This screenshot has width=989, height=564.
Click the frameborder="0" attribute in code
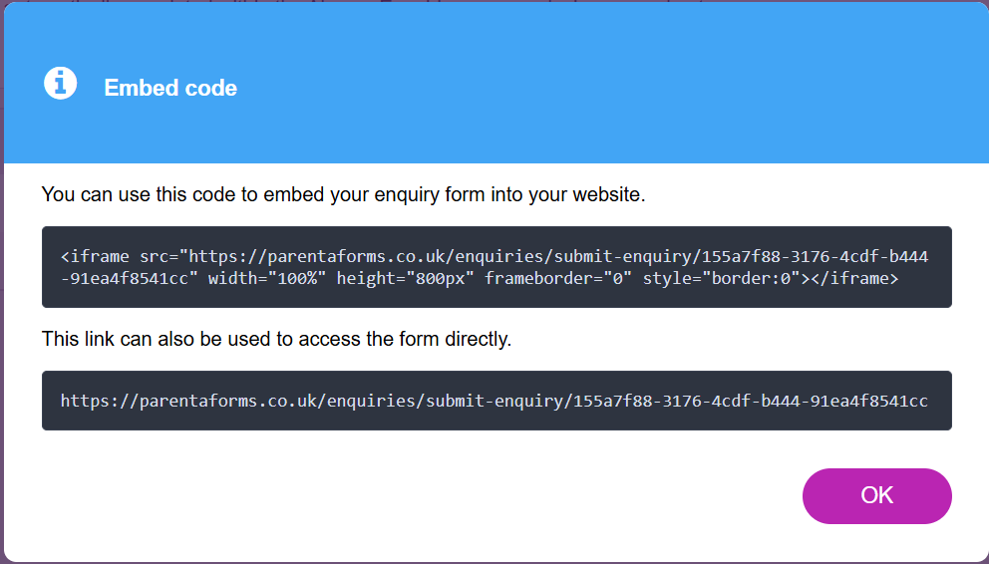pos(558,278)
